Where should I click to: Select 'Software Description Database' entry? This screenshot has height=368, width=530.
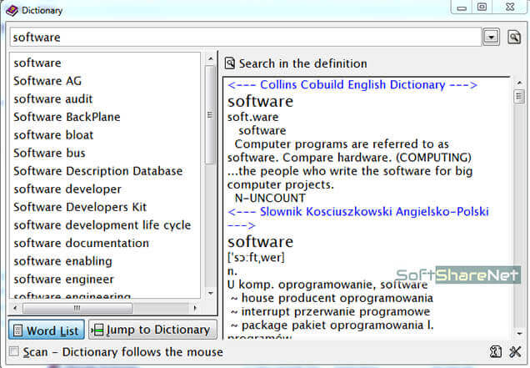[x=98, y=171]
